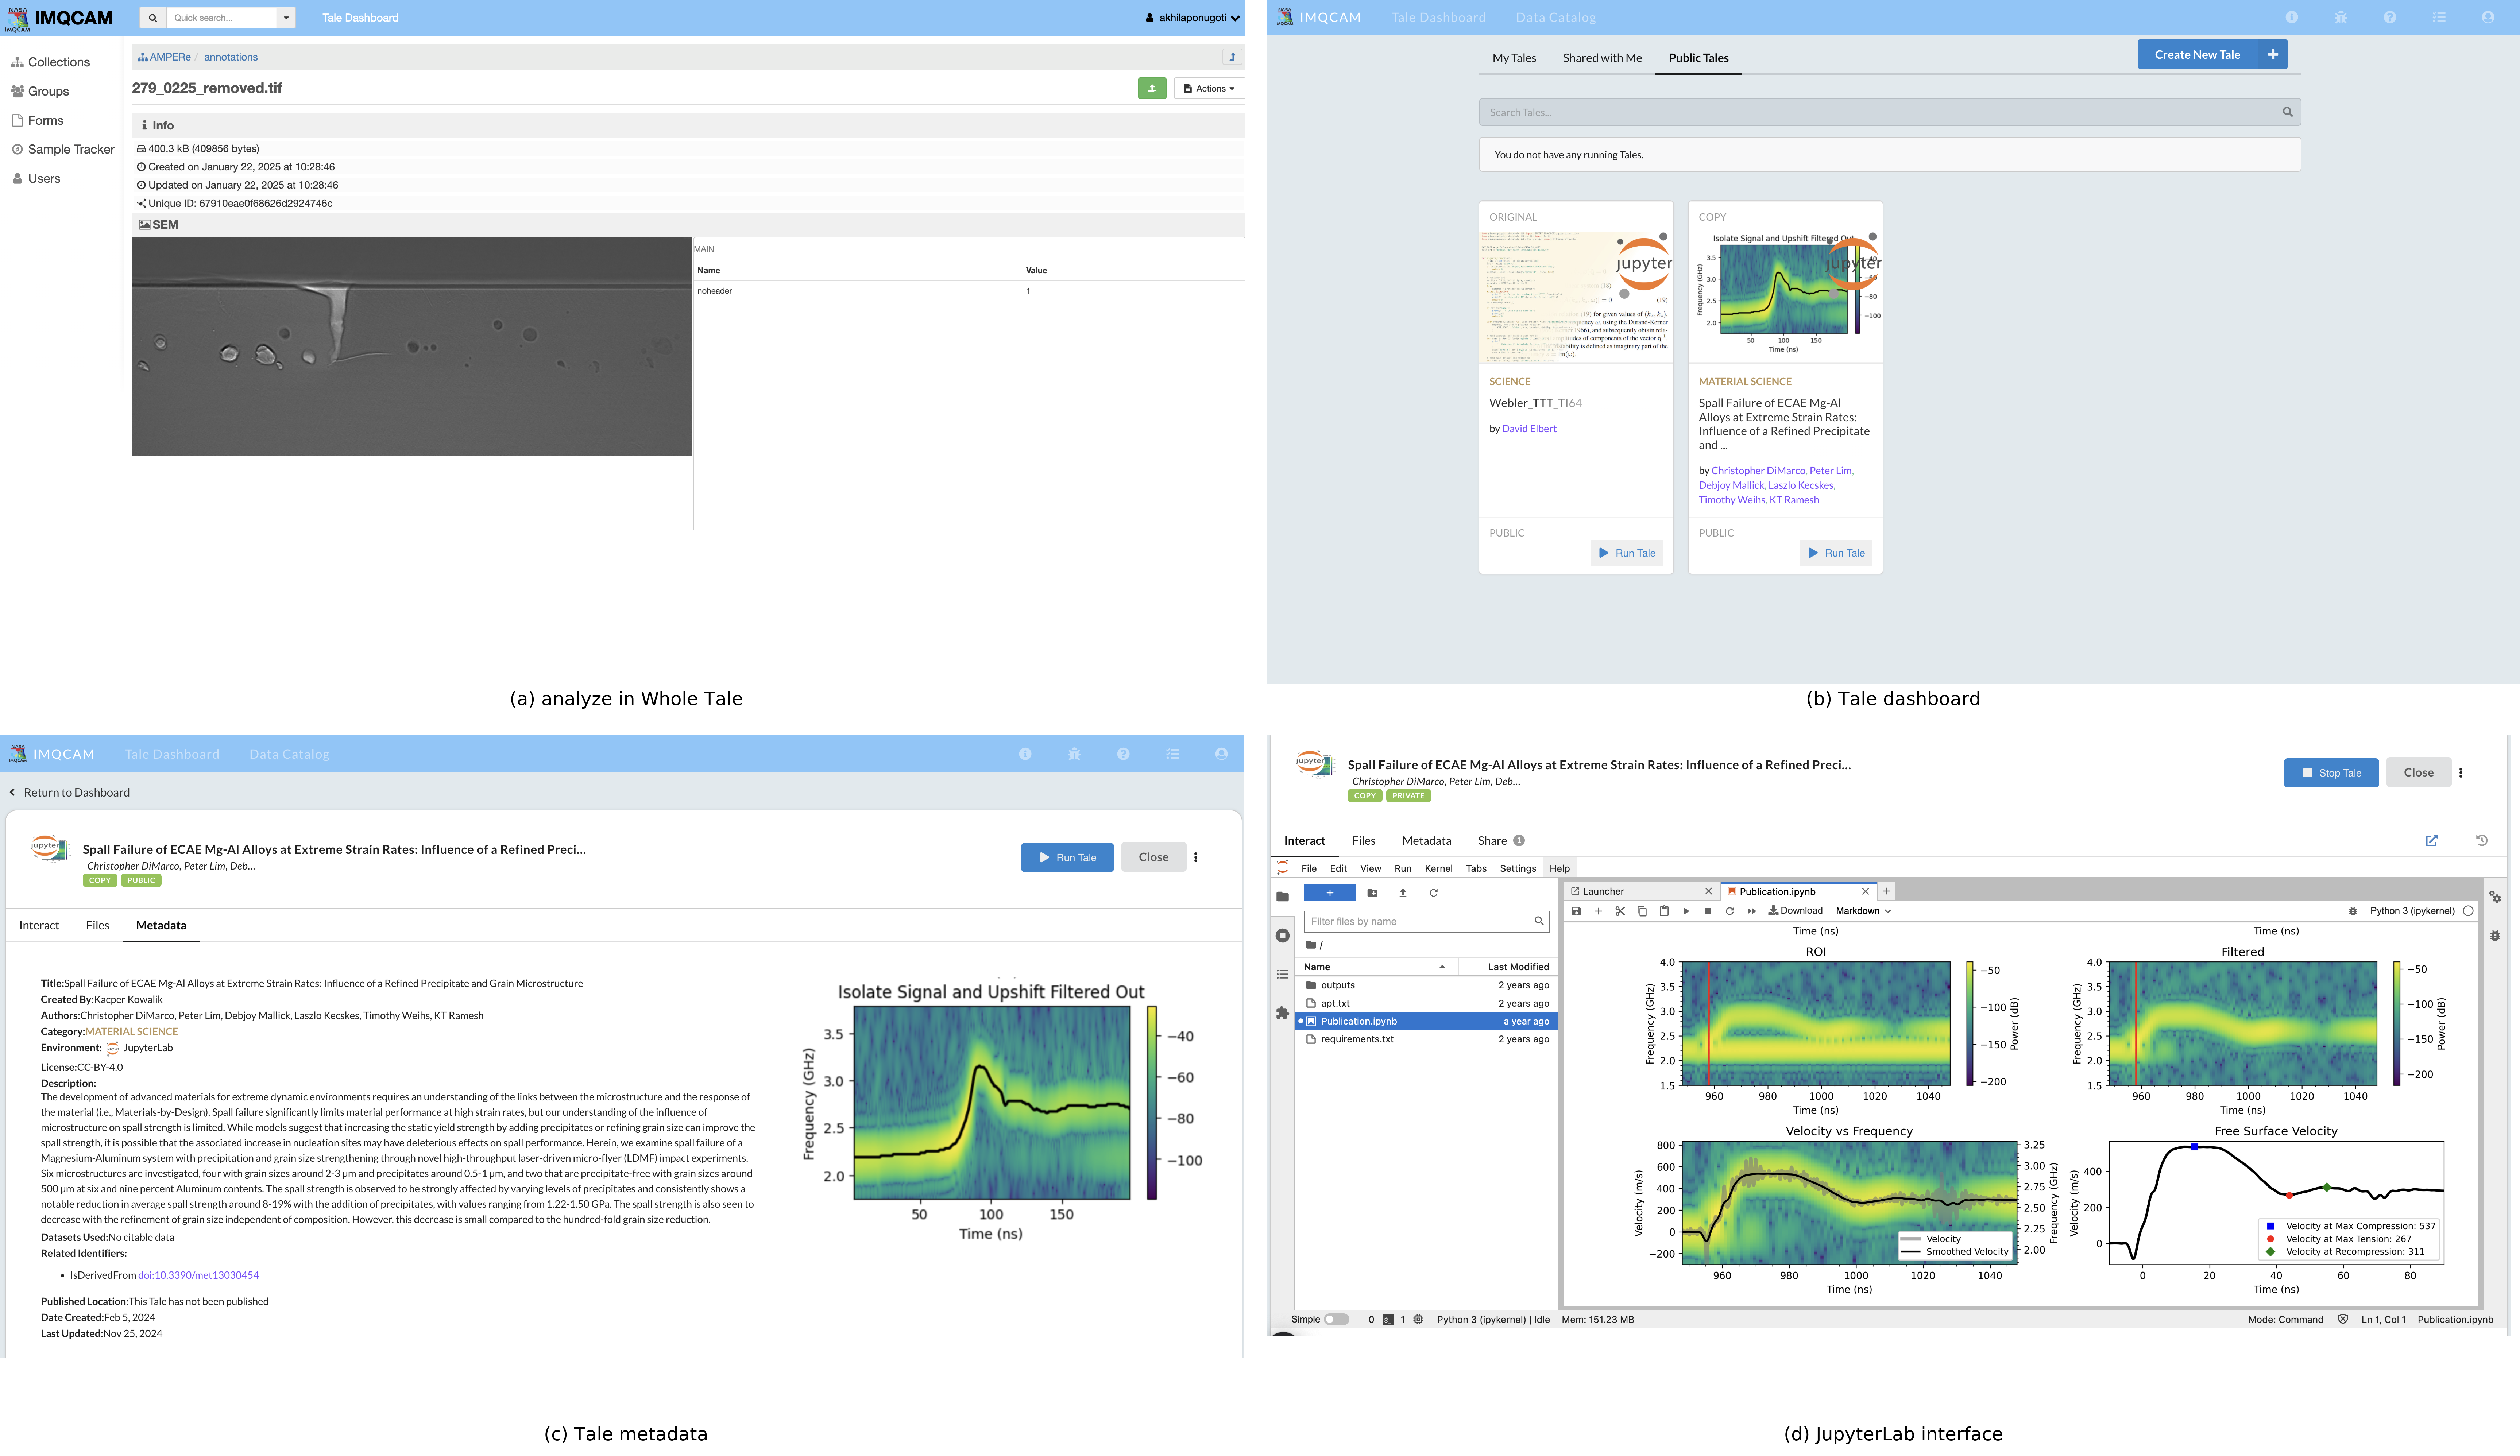The width and height of the screenshot is (2520, 1456).
Task: Open akhilaponugoti user menu
Action: click(1192, 18)
